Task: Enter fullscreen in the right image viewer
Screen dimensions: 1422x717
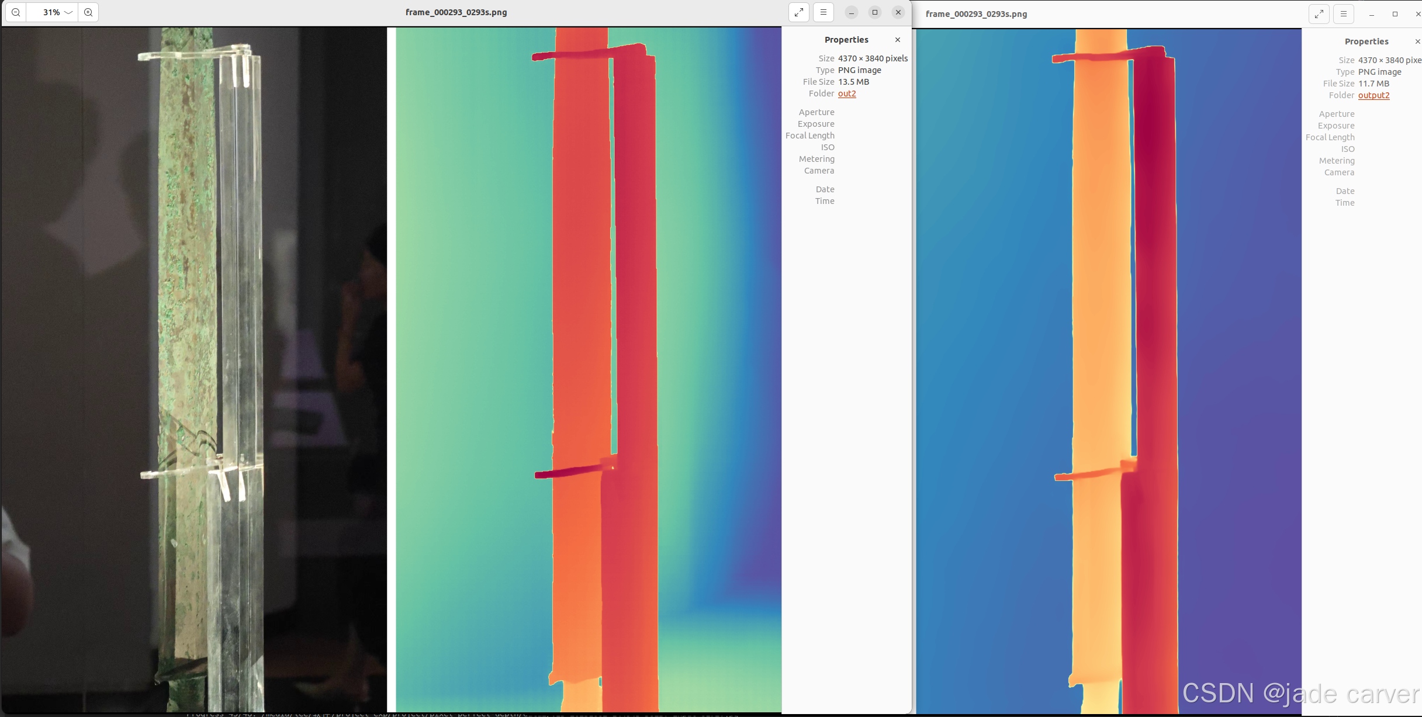Action: tap(1319, 14)
